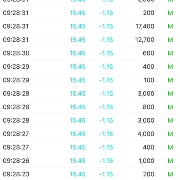Click M marker beside 17,400 volume

(170, 26)
